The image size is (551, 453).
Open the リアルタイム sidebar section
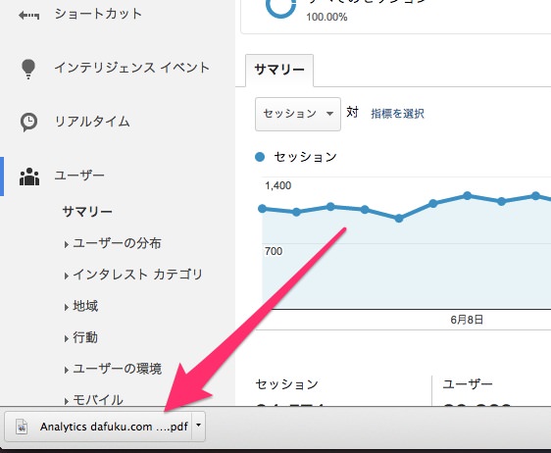click(x=92, y=122)
